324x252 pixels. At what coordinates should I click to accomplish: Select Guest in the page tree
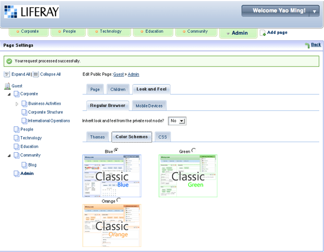pyautogui.click(x=17, y=86)
